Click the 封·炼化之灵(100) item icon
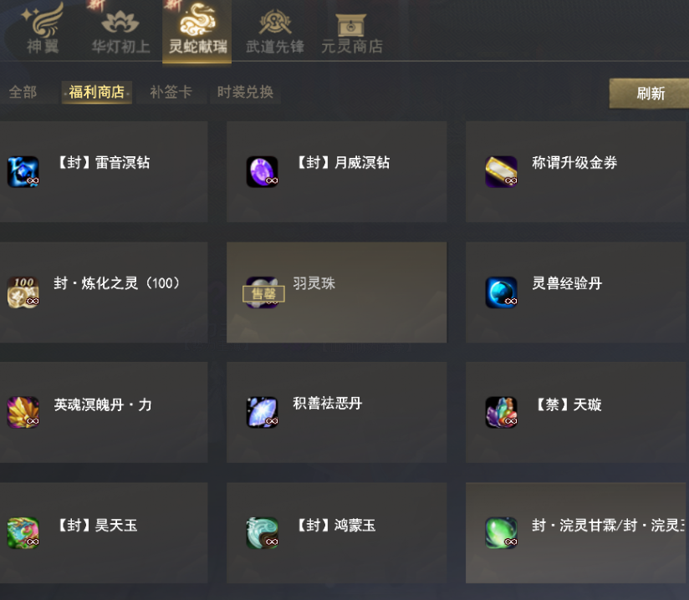 (x=23, y=292)
